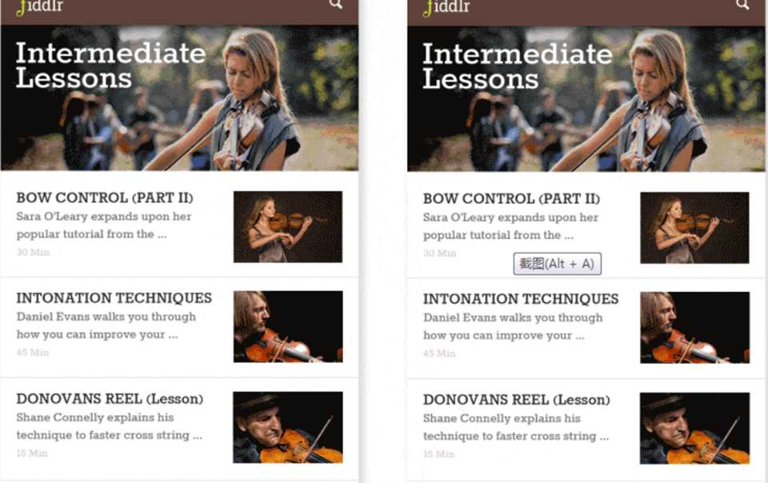Click Intermediate Lessons hero banner in right panel
768x483 pixels.
(x=586, y=98)
